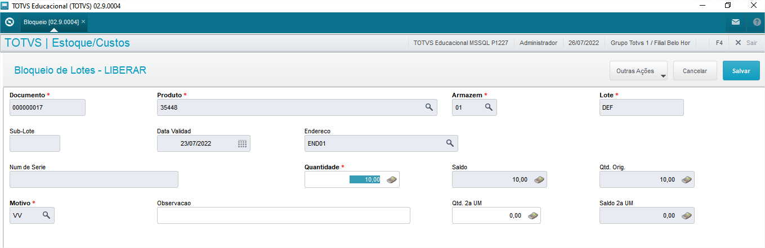Click the Produto search magnifier icon
Image resolution: width=765 pixels, height=248 pixels.
click(428, 107)
